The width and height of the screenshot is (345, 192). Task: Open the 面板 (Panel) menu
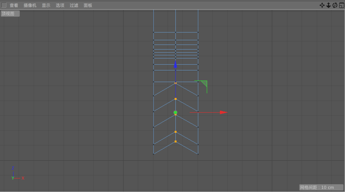(x=88, y=5)
